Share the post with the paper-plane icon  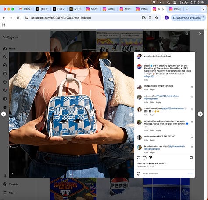[x=151, y=158]
